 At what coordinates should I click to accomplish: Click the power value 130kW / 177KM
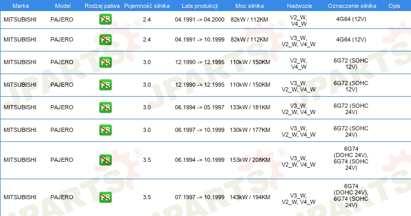(250, 130)
